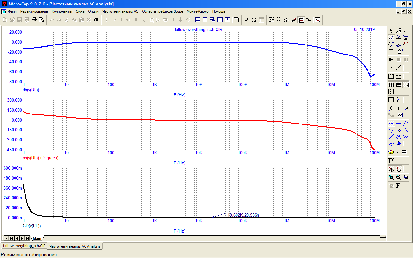The height and width of the screenshot is (258, 413).
Task: Click the 'G' toolbar button
Action: coord(254,20)
